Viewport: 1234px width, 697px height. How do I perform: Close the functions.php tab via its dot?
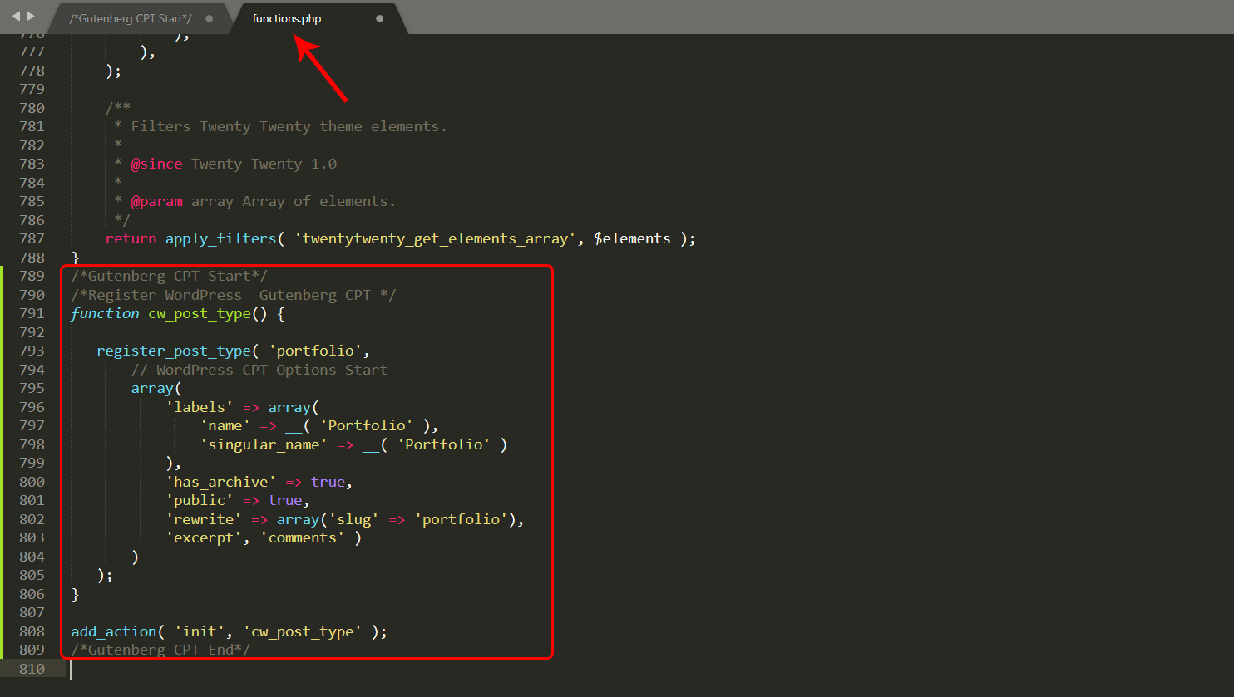point(380,18)
